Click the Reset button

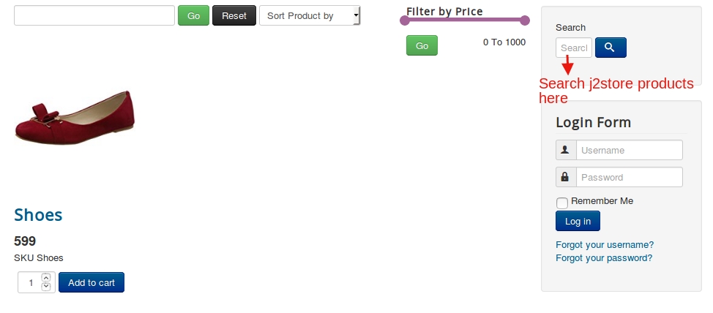[x=234, y=15]
